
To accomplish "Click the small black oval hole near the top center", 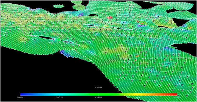I will click(x=93, y=15).
